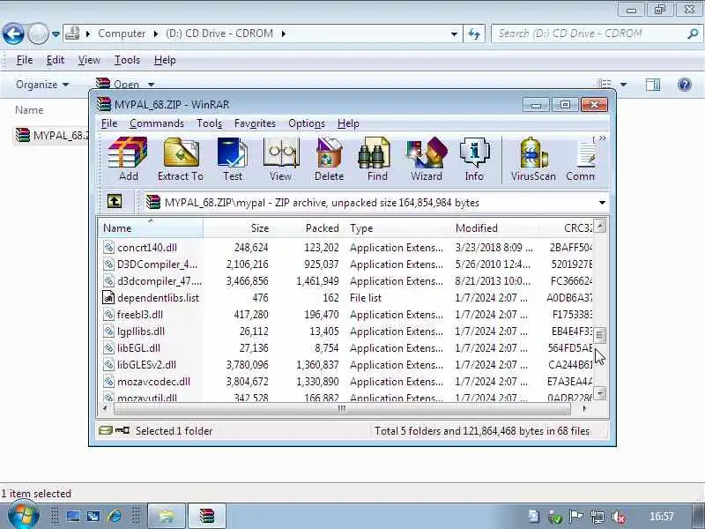Click the Explorer Back button
Viewport: 705px width, 529px height.
[13, 34]
